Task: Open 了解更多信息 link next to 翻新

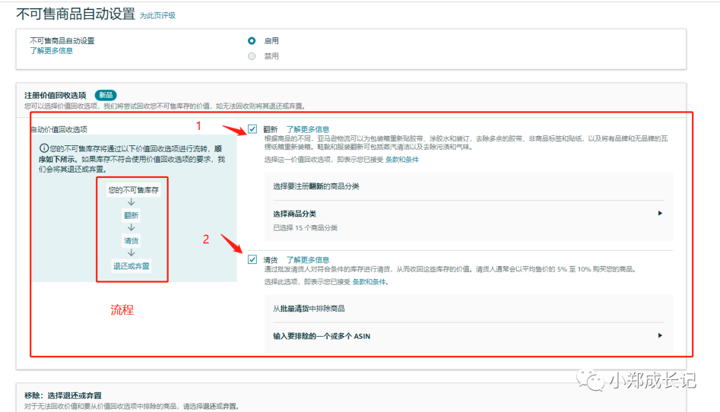Action: coord(307,129)
